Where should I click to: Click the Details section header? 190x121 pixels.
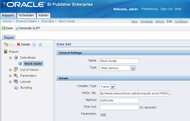click(x=123, y=78)
